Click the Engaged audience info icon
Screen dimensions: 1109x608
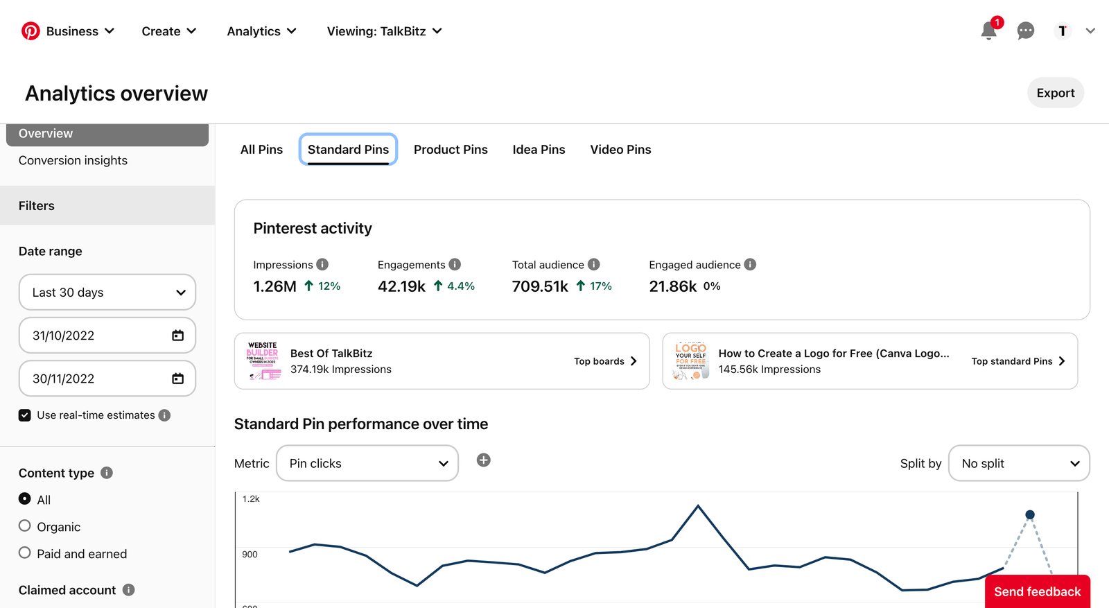click(750, 264)
